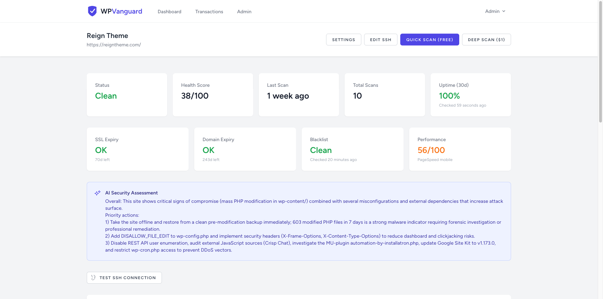
Task: Click the Status value 'Clean'
Action: point(106,96)
